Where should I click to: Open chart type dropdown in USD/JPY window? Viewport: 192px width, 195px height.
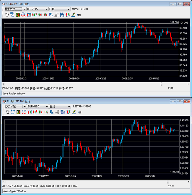tap(15, 9)
